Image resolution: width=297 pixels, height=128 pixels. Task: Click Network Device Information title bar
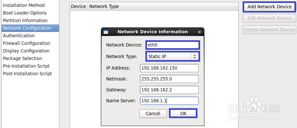pyautogui.click(x=153, y=32)
